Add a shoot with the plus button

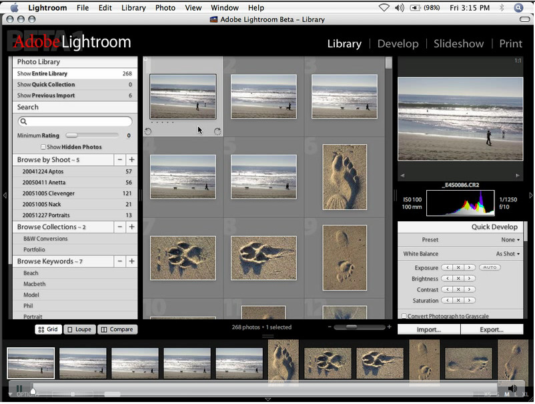tap(131, 159)
